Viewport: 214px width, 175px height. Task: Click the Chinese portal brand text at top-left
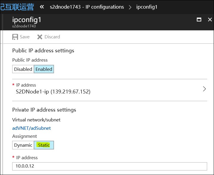[x=17, y=7]
